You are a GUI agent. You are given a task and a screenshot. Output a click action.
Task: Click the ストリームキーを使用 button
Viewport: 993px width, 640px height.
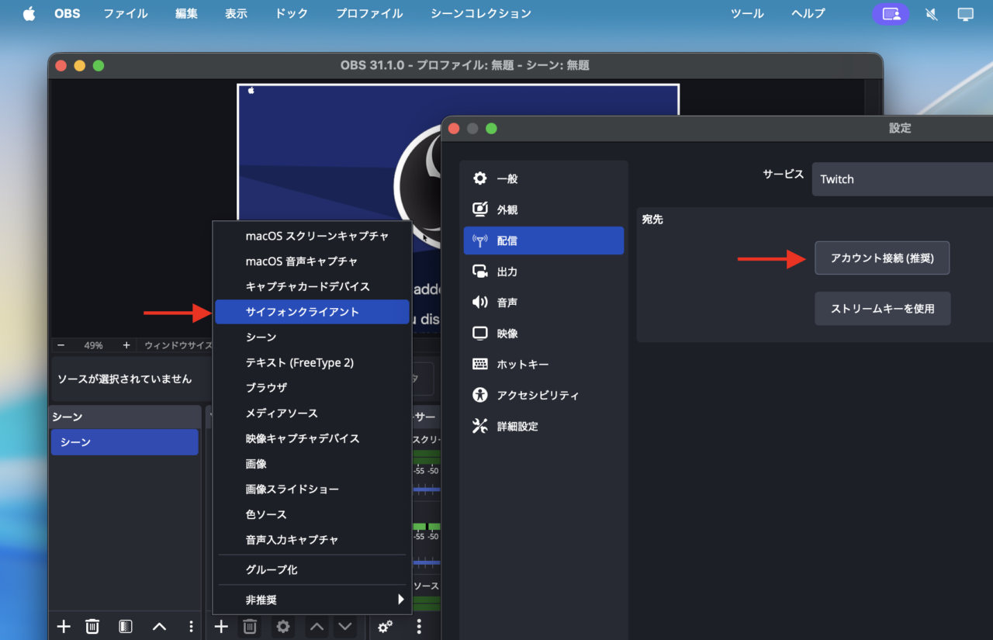[x=882, y=308]
